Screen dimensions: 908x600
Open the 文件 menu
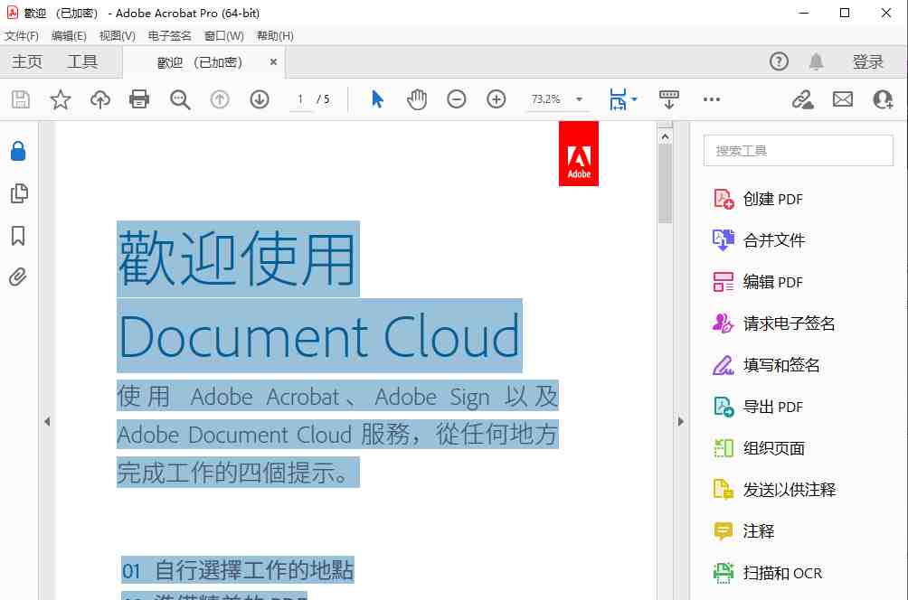tap(20, 35)
